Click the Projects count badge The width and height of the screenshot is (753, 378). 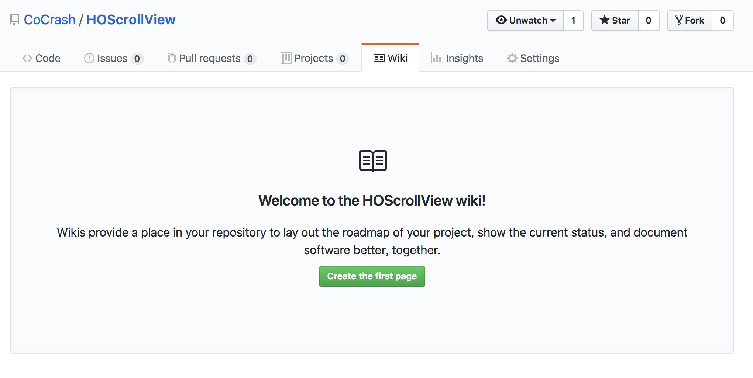pos(343,59)
